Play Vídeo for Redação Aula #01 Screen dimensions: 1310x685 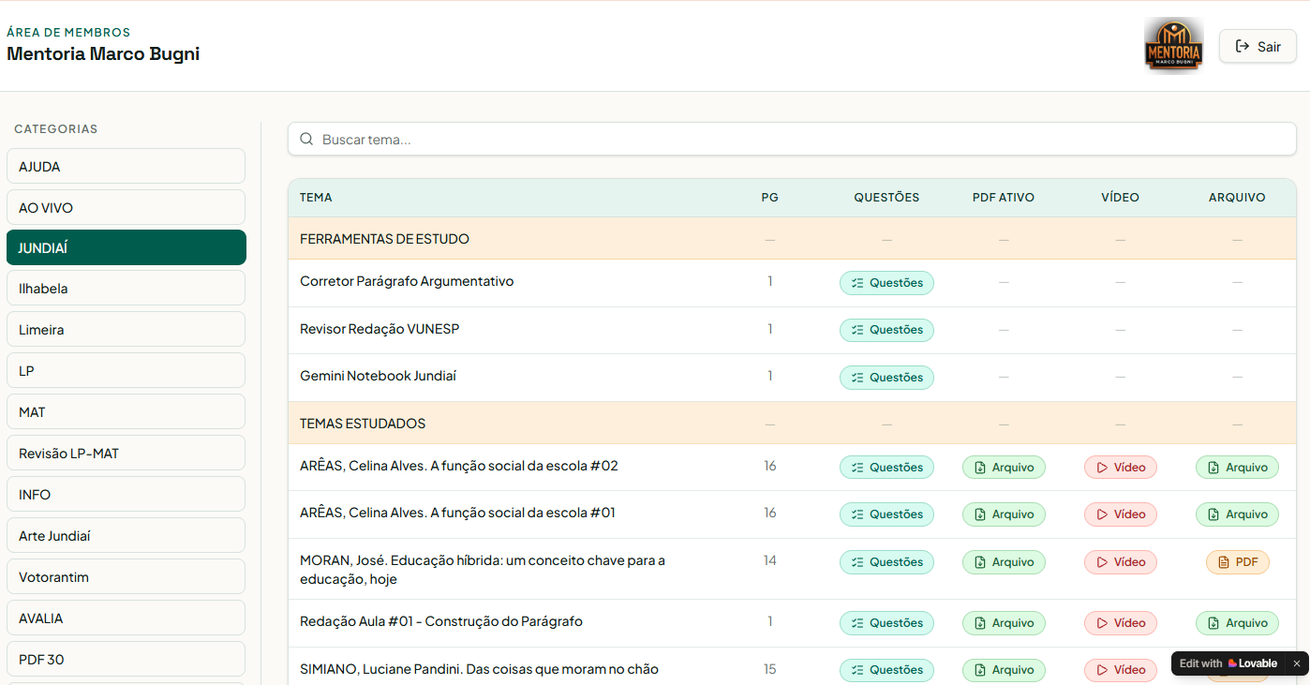point(1121,623)
